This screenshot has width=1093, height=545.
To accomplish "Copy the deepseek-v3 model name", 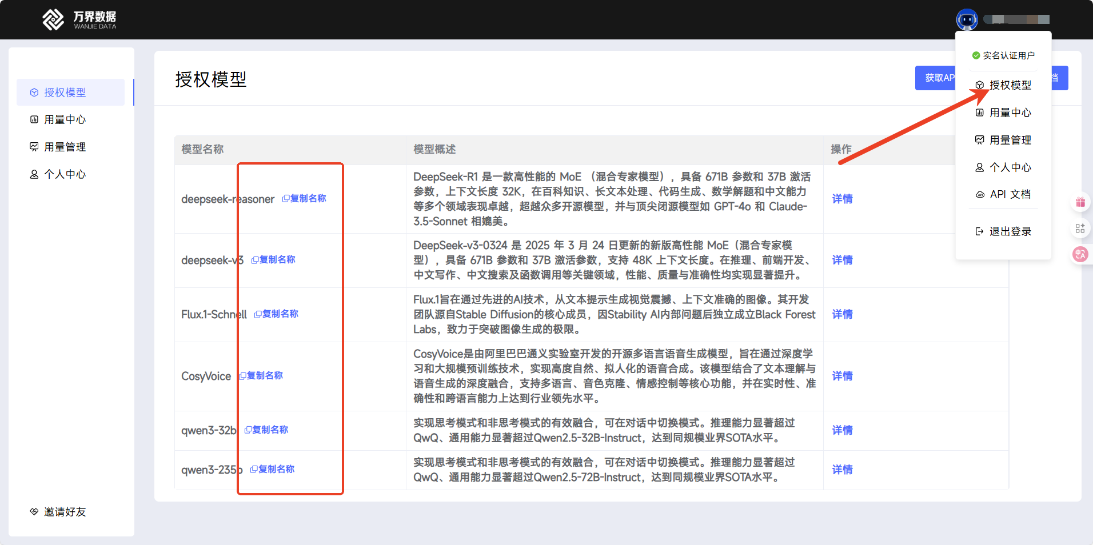I will (273, 259).
